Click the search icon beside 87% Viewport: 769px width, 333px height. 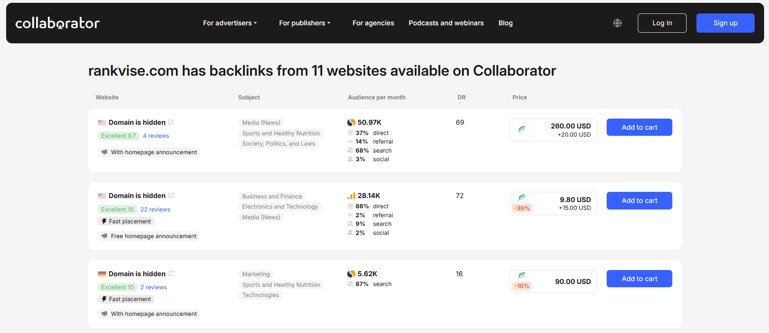[x=350, y=284]
